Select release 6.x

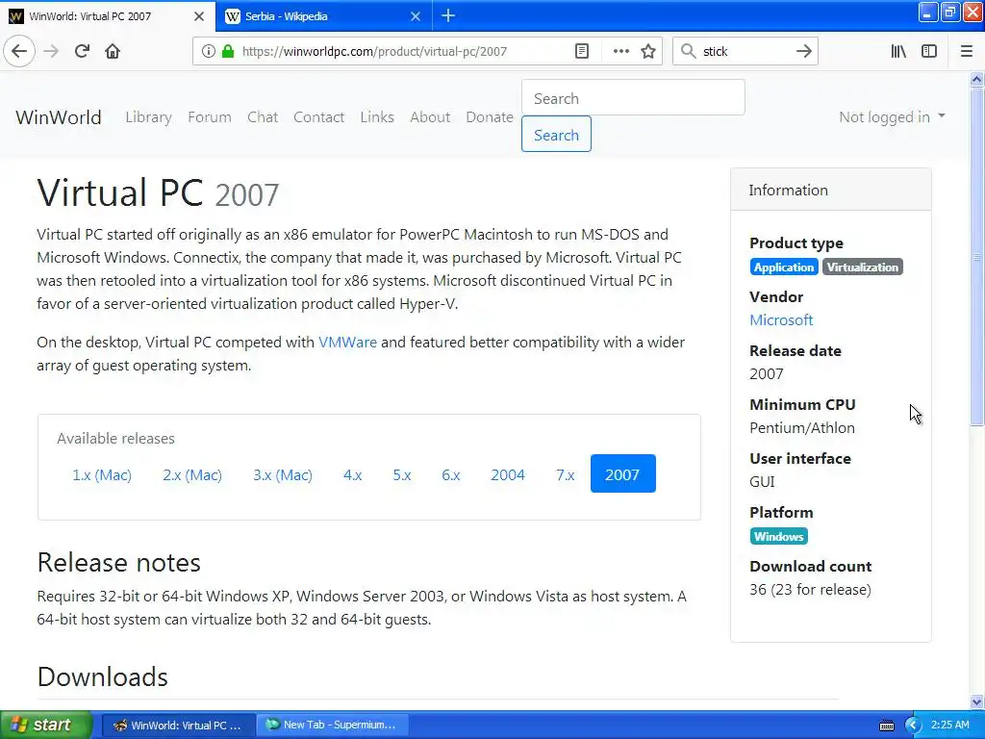pos(451,474)
